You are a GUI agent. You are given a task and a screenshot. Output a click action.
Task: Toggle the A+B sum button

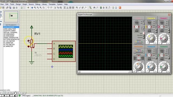point(156,32)
